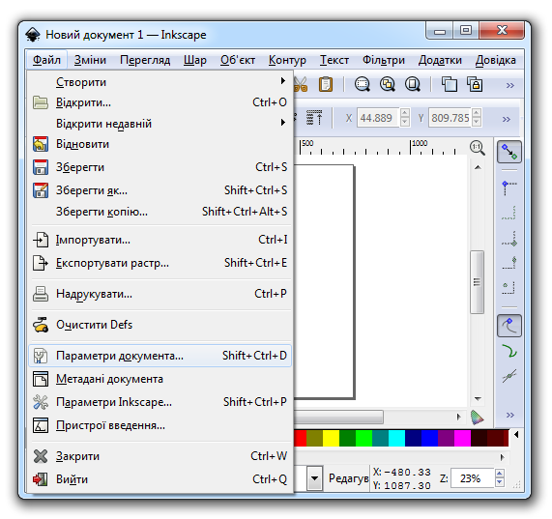
Task: Click zoom to fit selection icon
Action: [362, 84]
